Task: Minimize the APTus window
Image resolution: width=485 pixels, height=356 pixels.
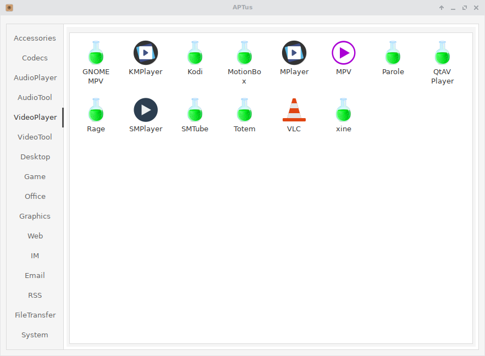Action: click(x=453, y=8)
